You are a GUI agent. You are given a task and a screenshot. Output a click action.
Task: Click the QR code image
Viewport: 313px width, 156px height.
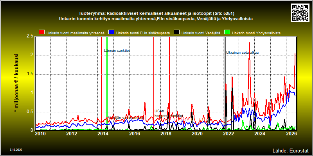[x=301, y=12]
